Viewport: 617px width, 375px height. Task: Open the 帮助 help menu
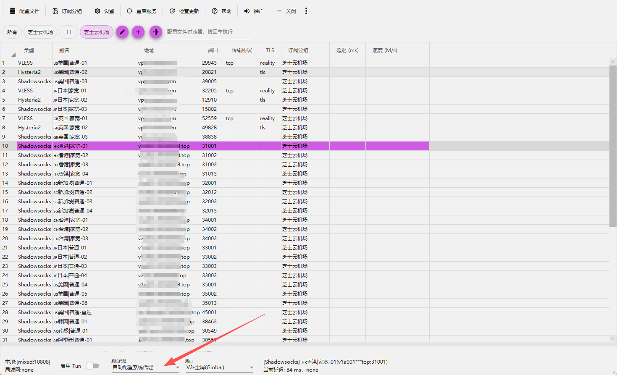point(221,11)
